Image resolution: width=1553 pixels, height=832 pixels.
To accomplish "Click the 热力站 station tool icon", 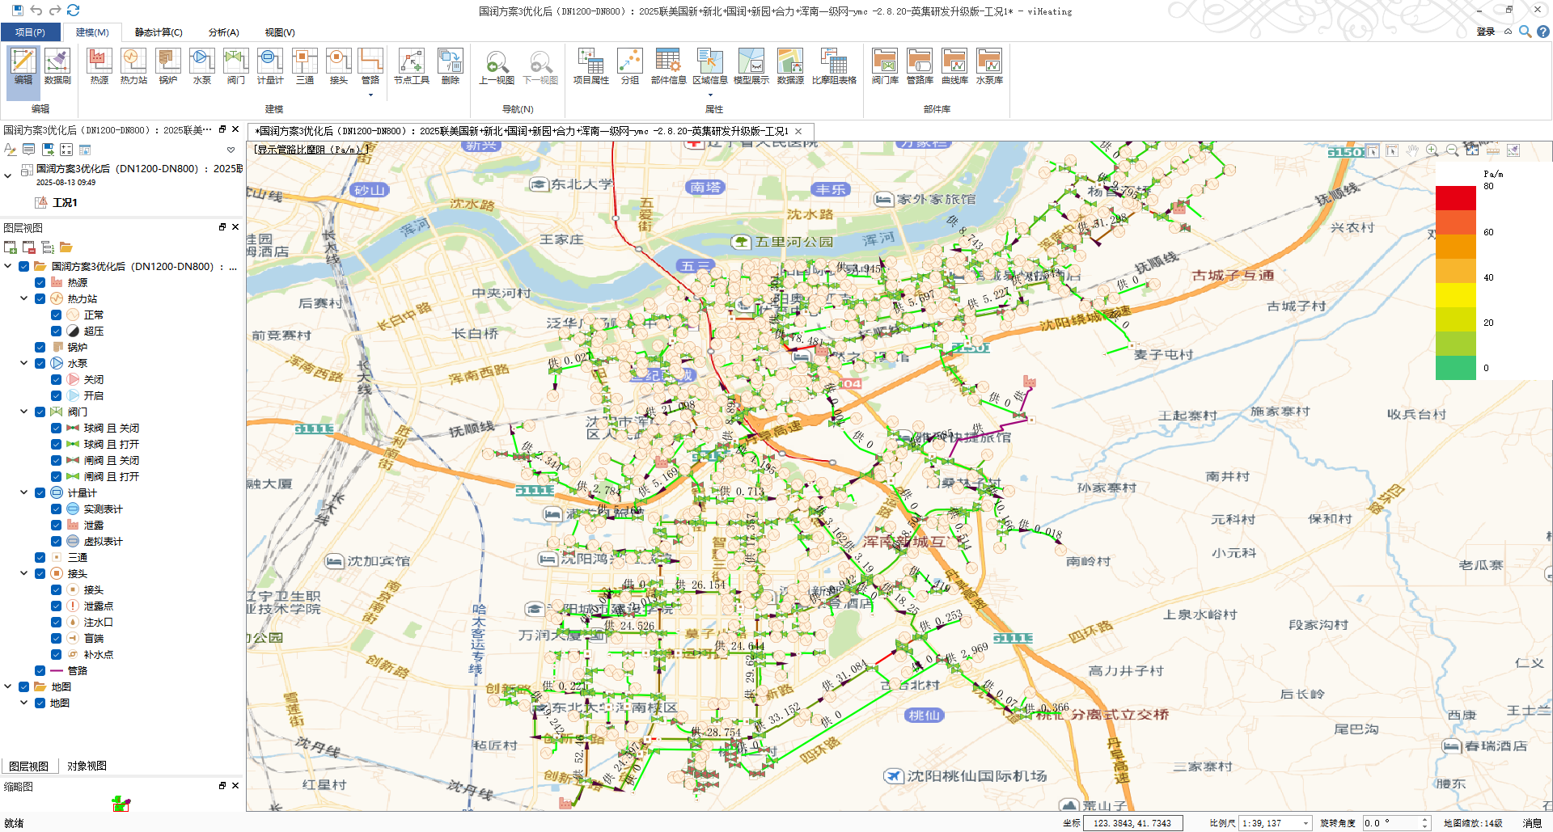I will click(x=133, y=66).
